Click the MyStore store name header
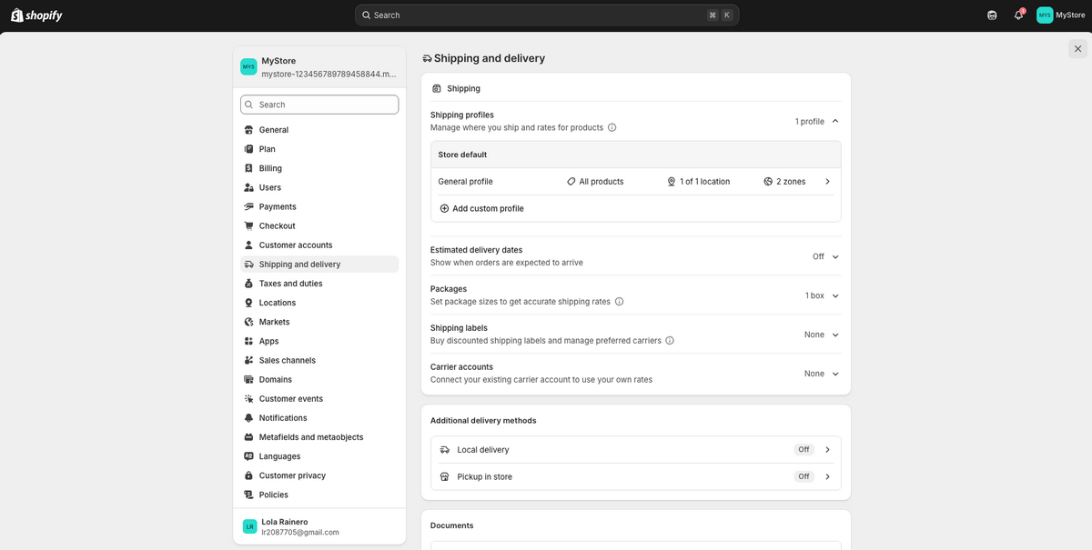 [278, 61]
